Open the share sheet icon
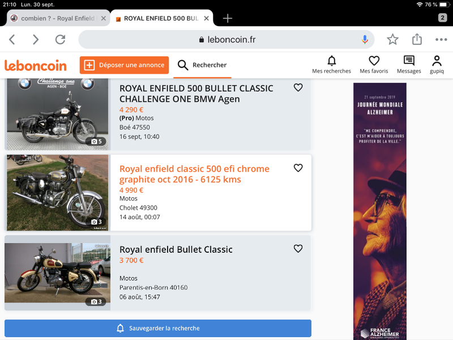Image resolution: width=453 pixels, height=340 pixels. 417,39
